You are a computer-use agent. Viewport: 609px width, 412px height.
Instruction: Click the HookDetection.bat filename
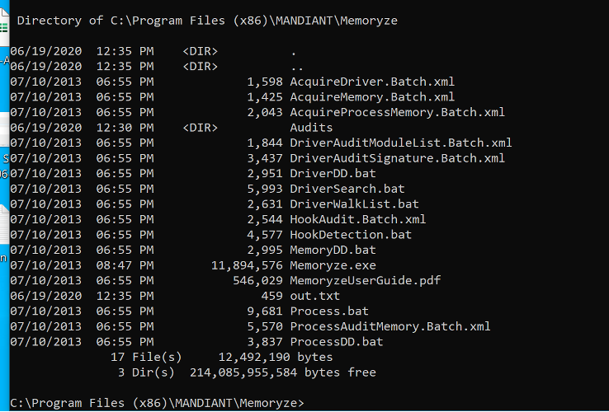(x=351, y=235)
